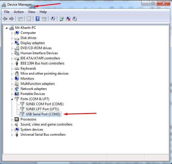172x164 pixels.
Task: Expand the System devices category
Action: 12,130
